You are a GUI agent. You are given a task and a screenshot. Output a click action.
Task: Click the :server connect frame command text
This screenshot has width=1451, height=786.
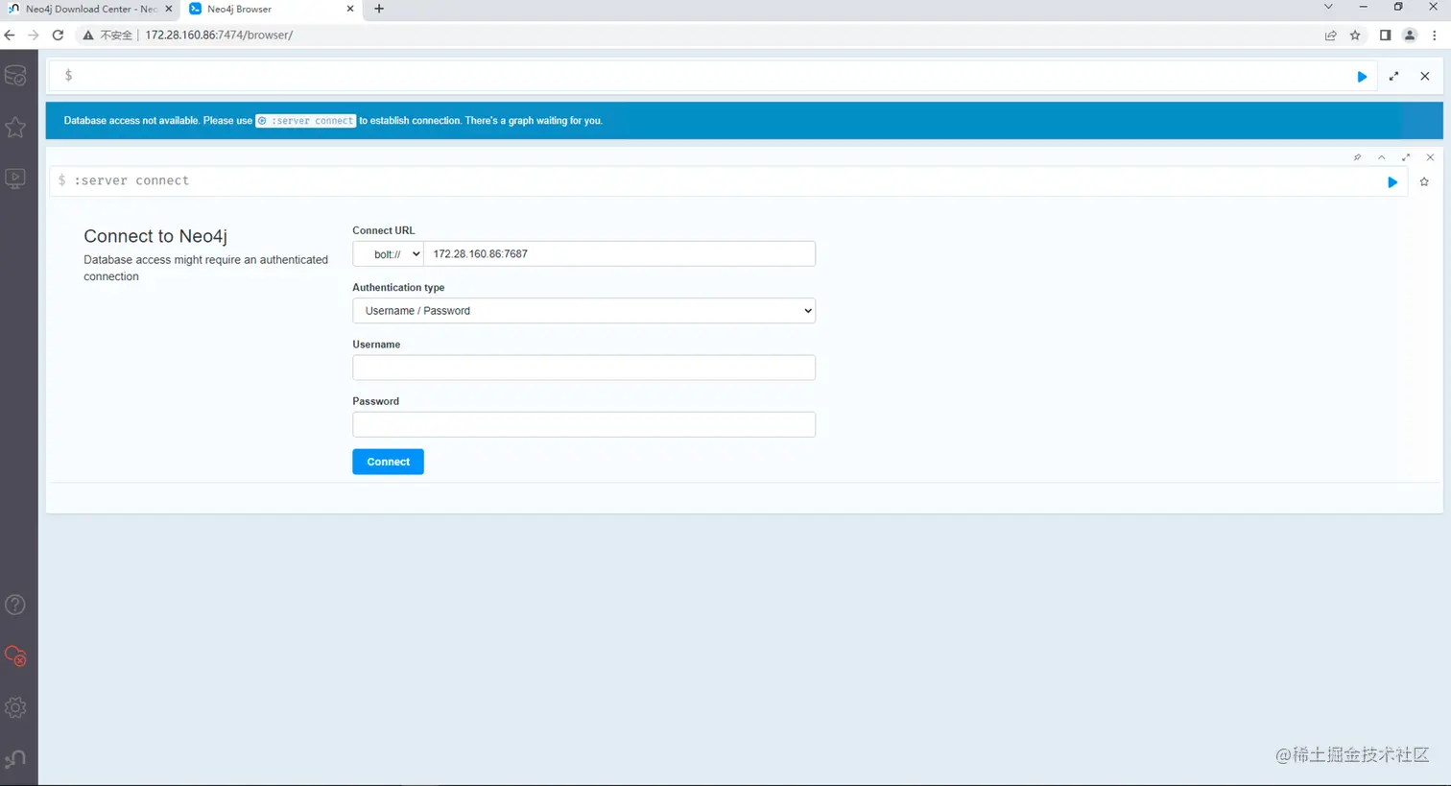(x=131, y=180)
